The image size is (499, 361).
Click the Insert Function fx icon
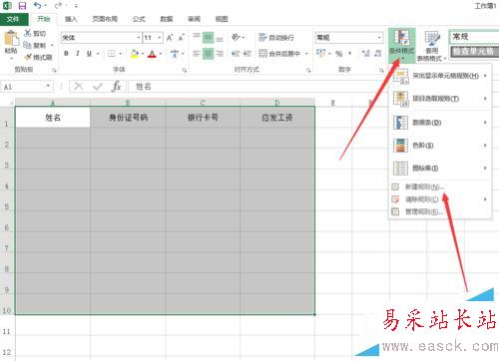[117, 87]
